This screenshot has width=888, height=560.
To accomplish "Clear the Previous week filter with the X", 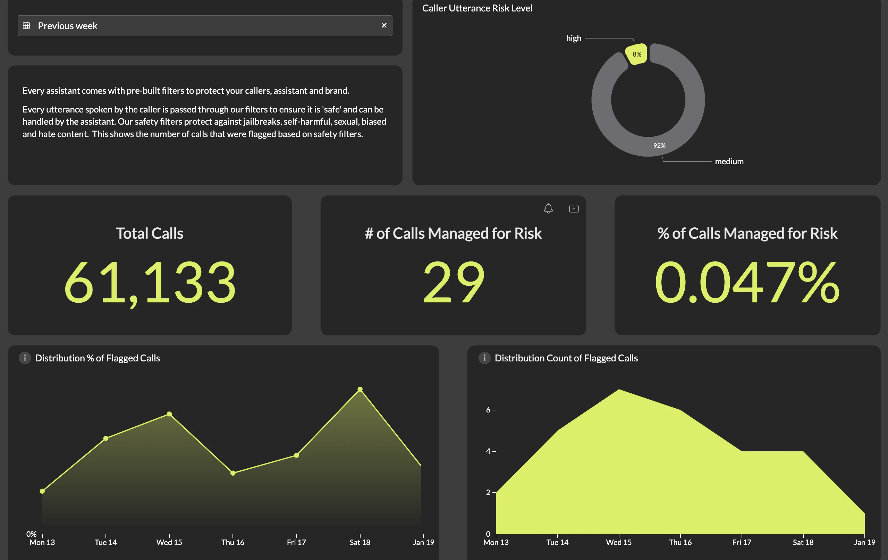I will (384, 25).
